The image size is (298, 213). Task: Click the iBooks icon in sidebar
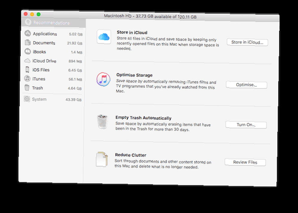27,51
